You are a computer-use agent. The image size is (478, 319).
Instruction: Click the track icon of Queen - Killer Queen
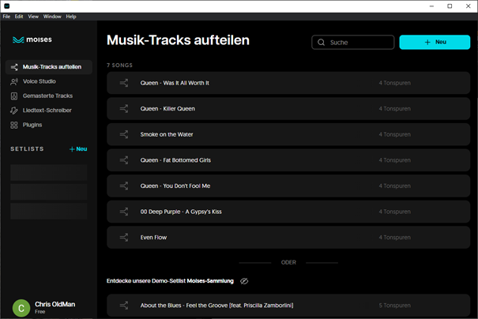tap(124, 108)
